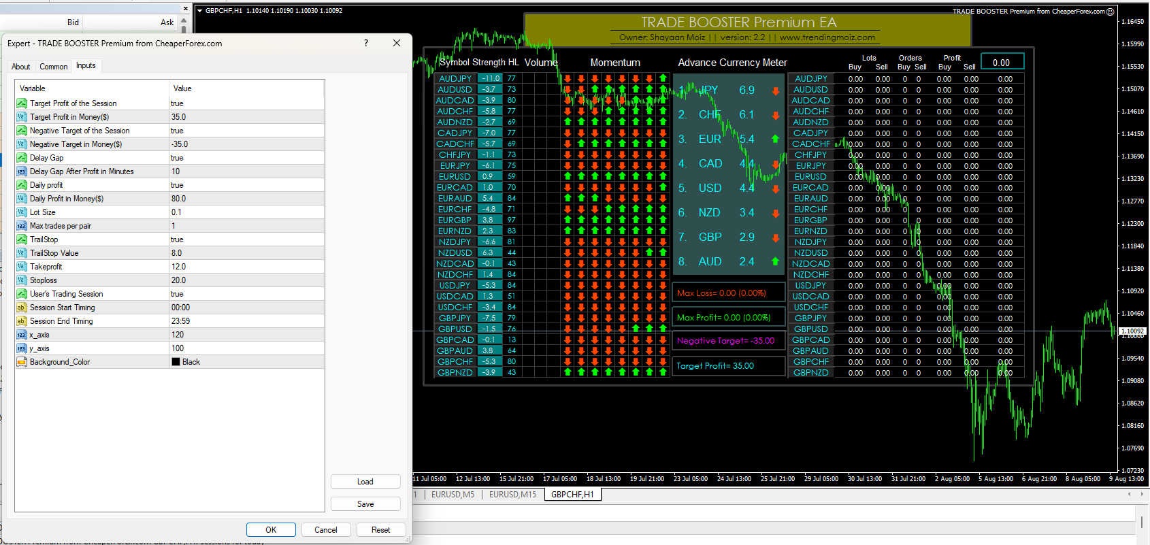Confirm settings with the OK button
Screen dimensions: 1150x545
[271, 530]
